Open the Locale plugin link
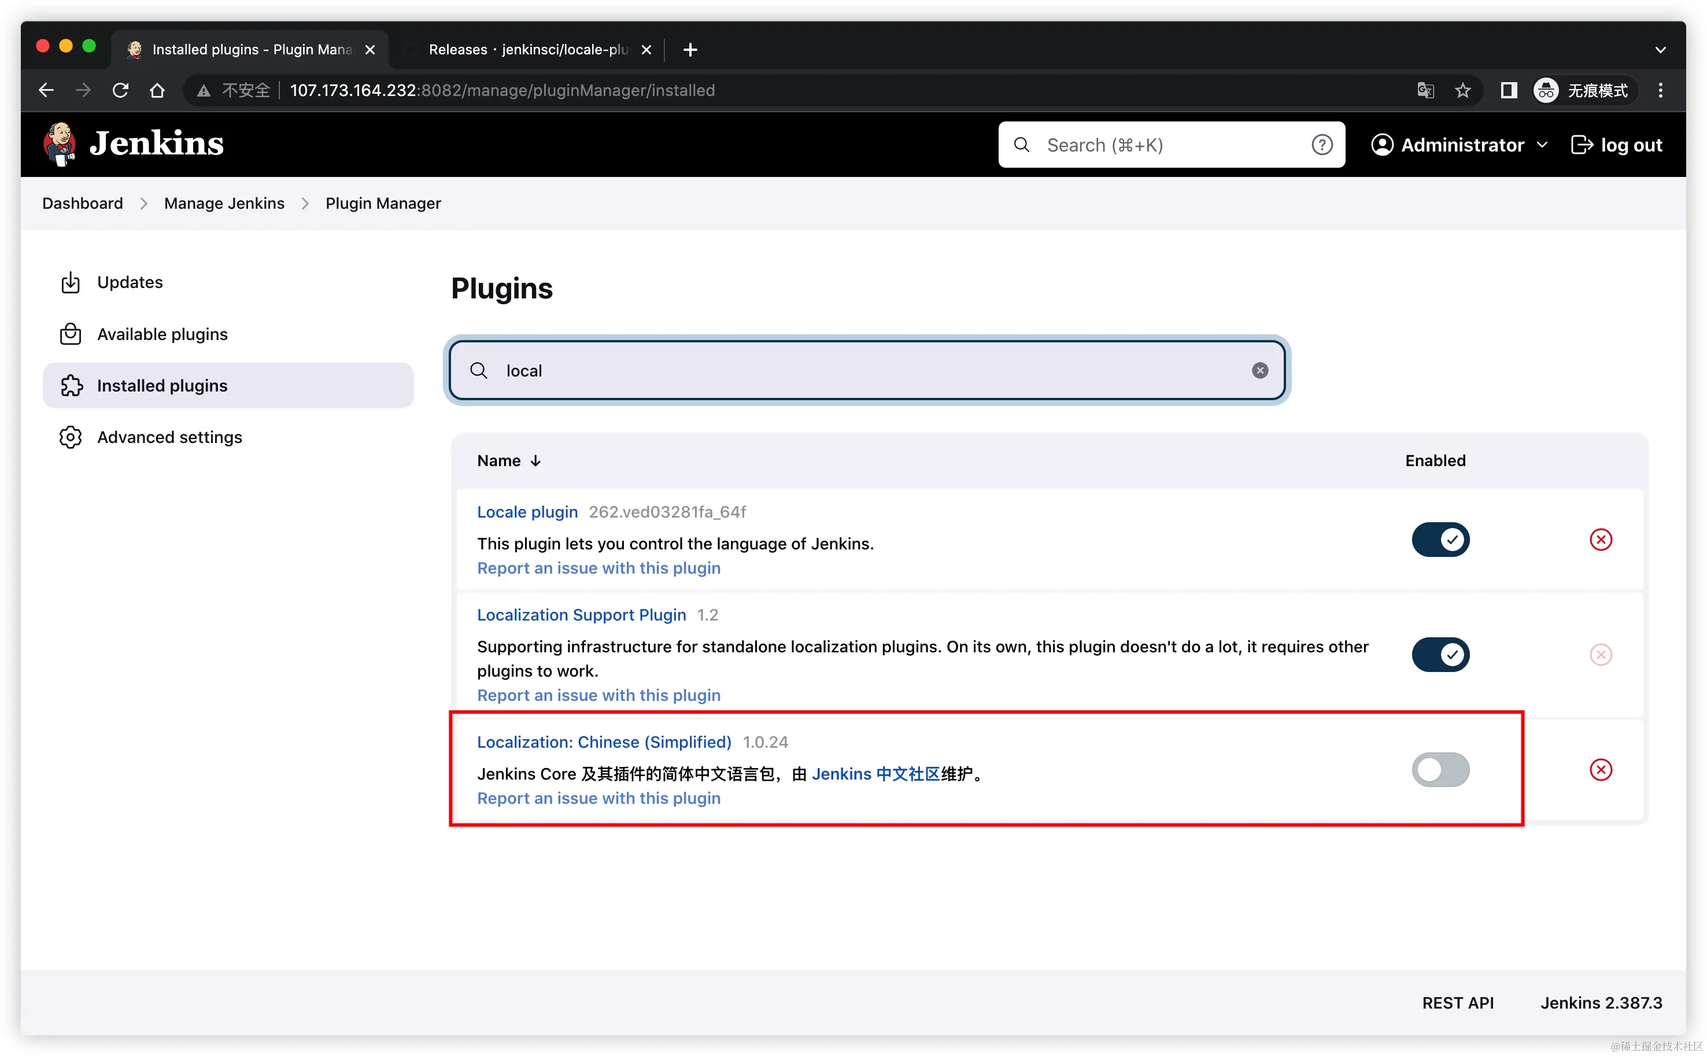1707x1056 pixels. [527, 512]
